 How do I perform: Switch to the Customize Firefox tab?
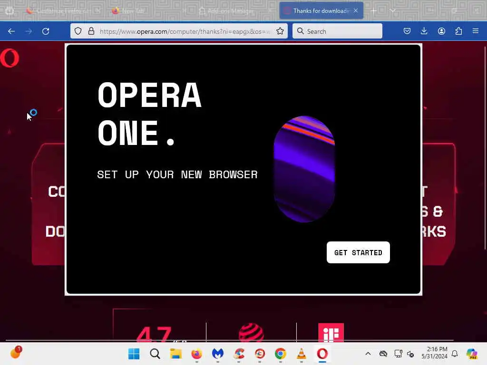point(63,10)
